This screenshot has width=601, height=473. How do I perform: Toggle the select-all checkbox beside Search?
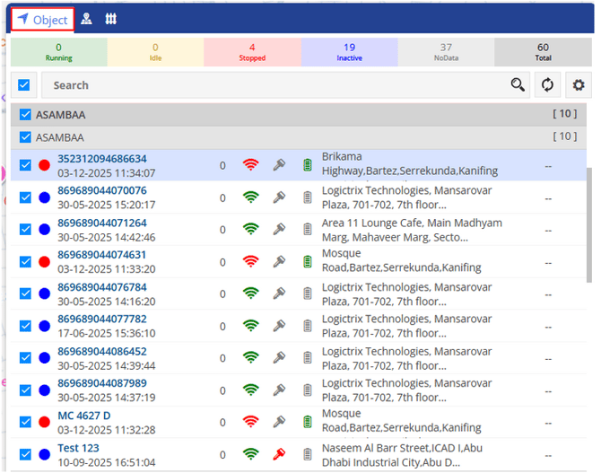24,85
